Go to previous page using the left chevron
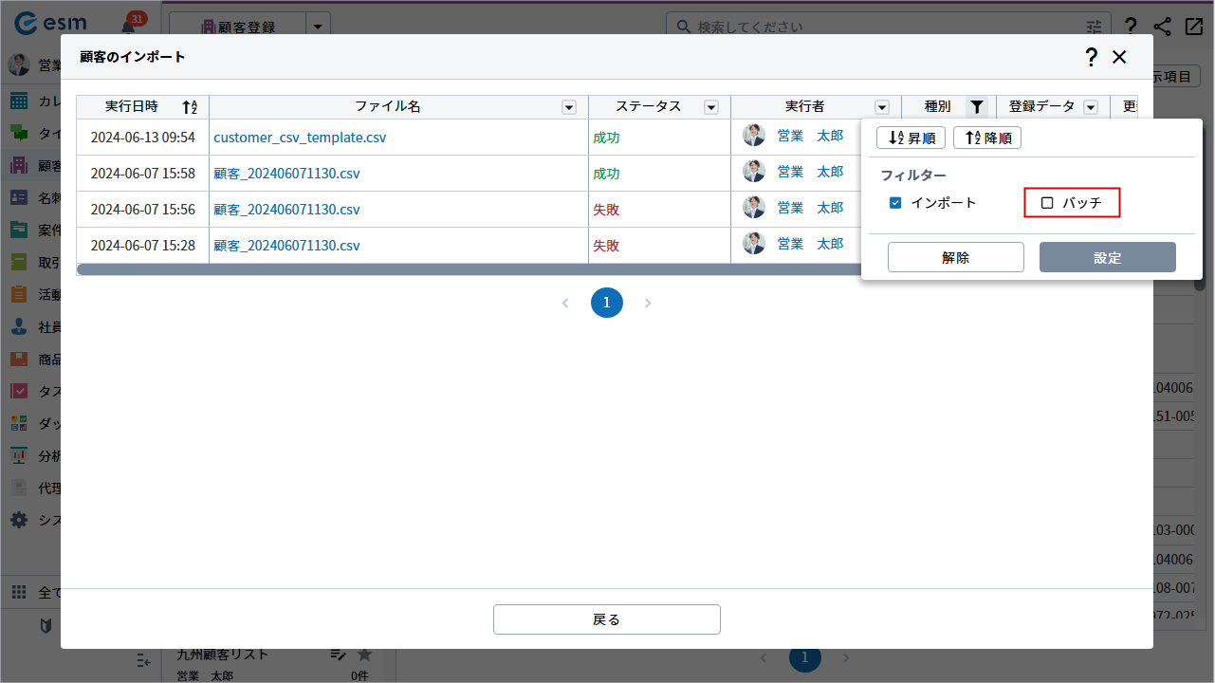Viewport: 1215px width, 683px height. pyautogui.click(x=565, y=303)
